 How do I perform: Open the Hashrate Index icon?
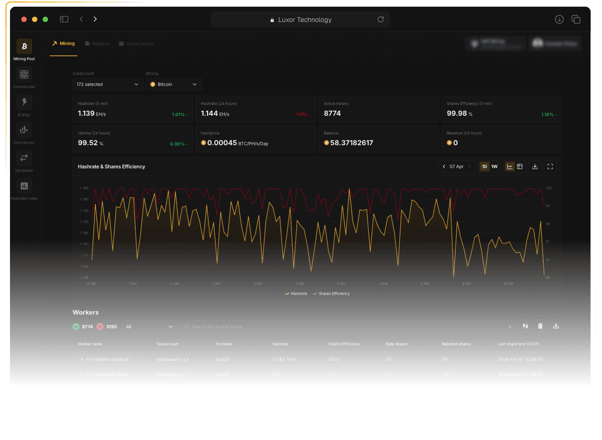click(24, 186)
